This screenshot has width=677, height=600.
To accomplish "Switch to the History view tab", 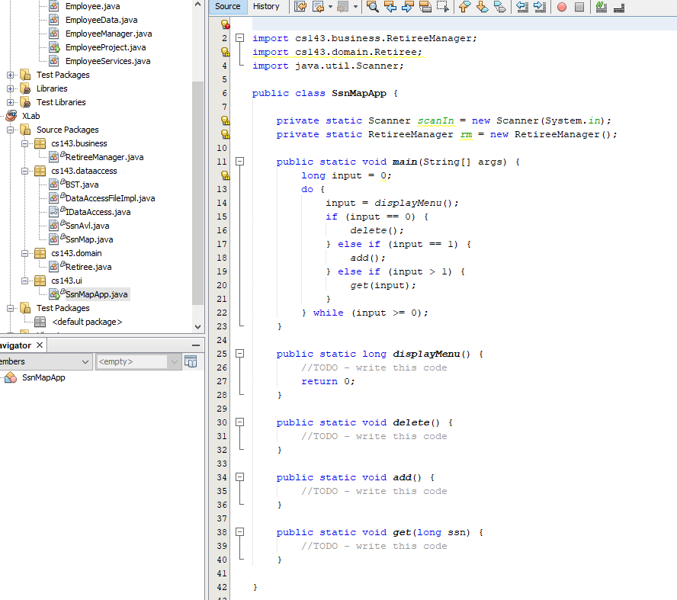I will point(266,6).
